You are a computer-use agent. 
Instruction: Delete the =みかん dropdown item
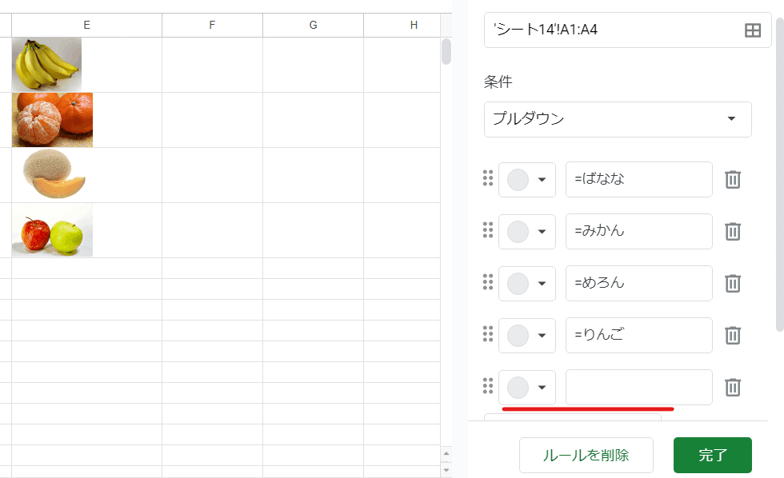coord(733,231)
